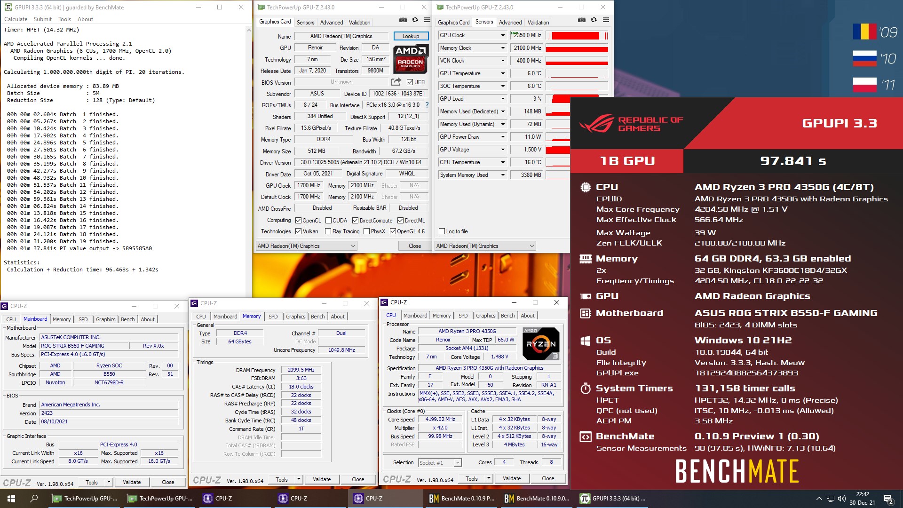The width and height of the screenshot is (903, 508).
Task: Show hidden tray icons chevron
Action: click(819, 499)
